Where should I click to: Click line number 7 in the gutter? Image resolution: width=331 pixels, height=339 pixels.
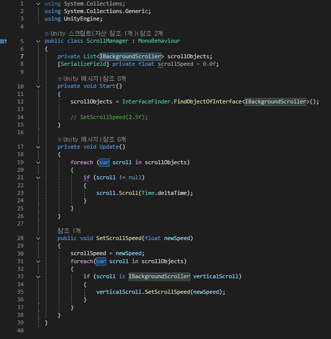[x=22, y=56]
